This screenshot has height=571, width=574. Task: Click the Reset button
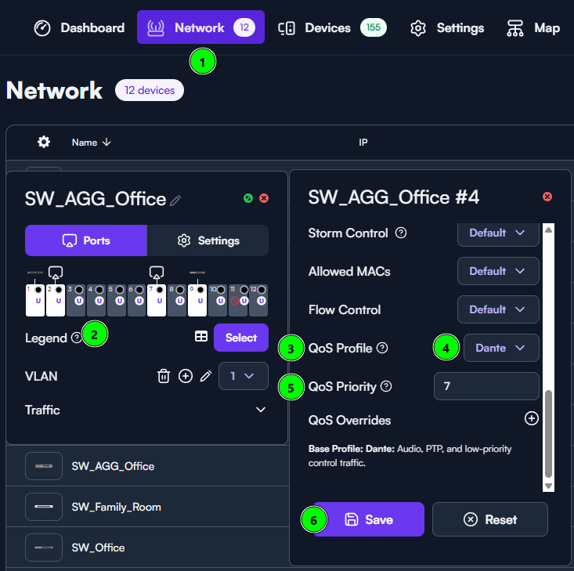point(489,519)
